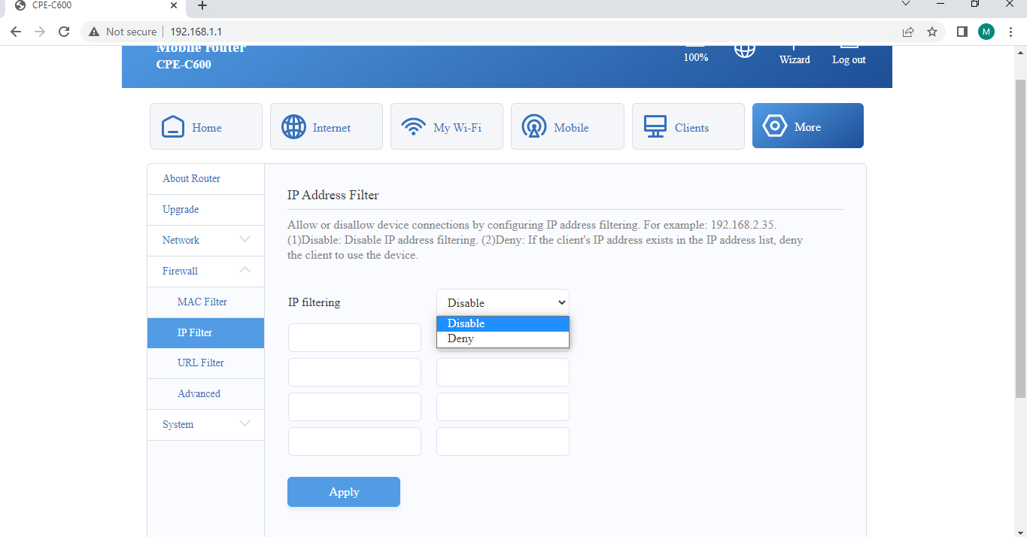Focus the top-left IP address field
The width and height of the screenshot is (1027, 537).
pyautogui.click(x=354, y=338)
